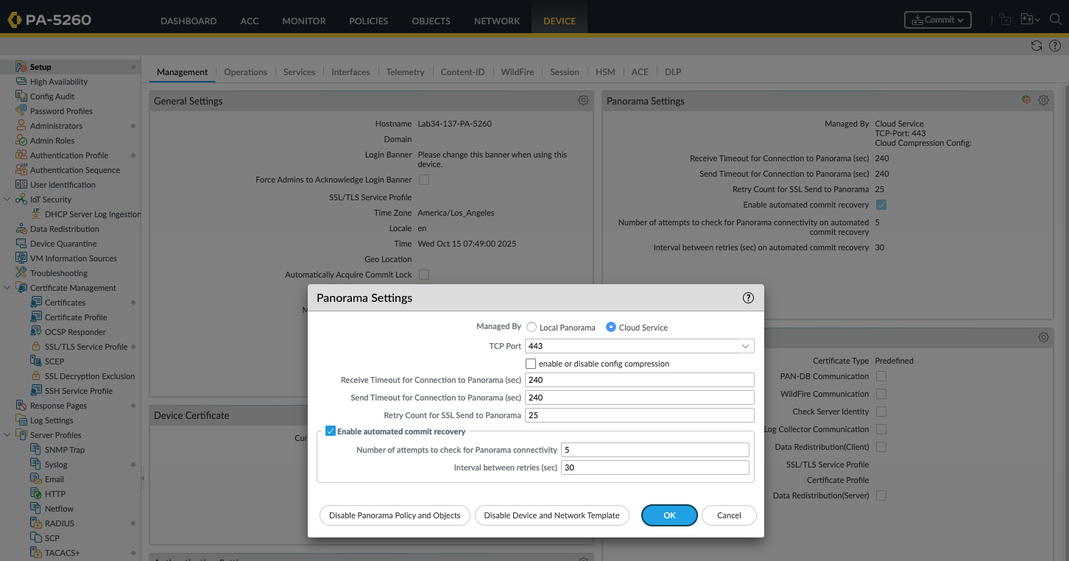The height and width of the screenshot is (561, 1069).
Task: Click the Send Timeout for Connection field
Action: tap(640, 398)
